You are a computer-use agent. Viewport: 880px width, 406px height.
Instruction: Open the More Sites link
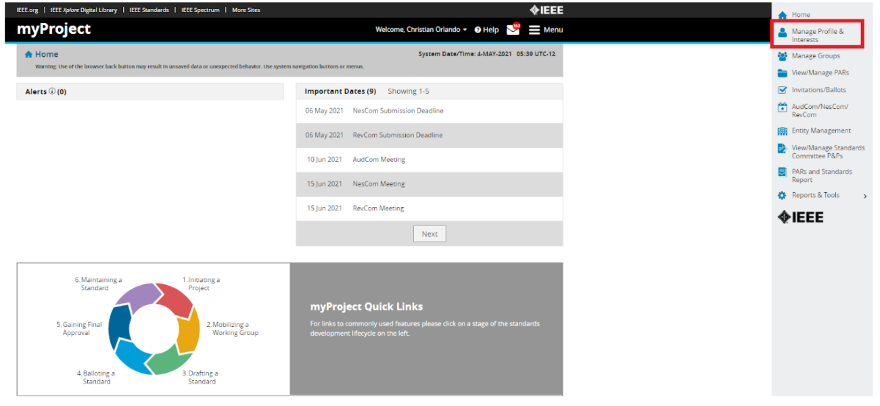246,10
